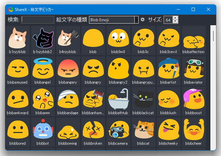Pick the blobangrypu... pouting emoji
The image size is (221, 156).
click(144, 71)
